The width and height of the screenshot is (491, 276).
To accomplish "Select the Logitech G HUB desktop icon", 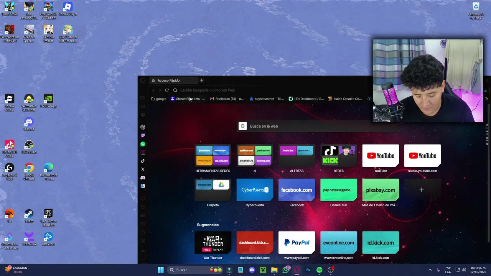I will pos(9,172).
